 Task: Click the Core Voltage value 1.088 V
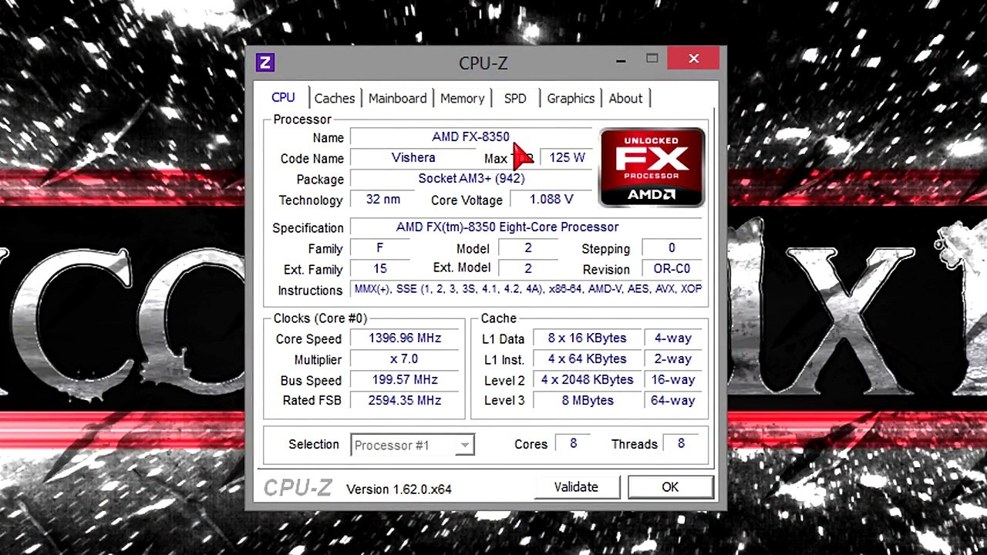551,199
